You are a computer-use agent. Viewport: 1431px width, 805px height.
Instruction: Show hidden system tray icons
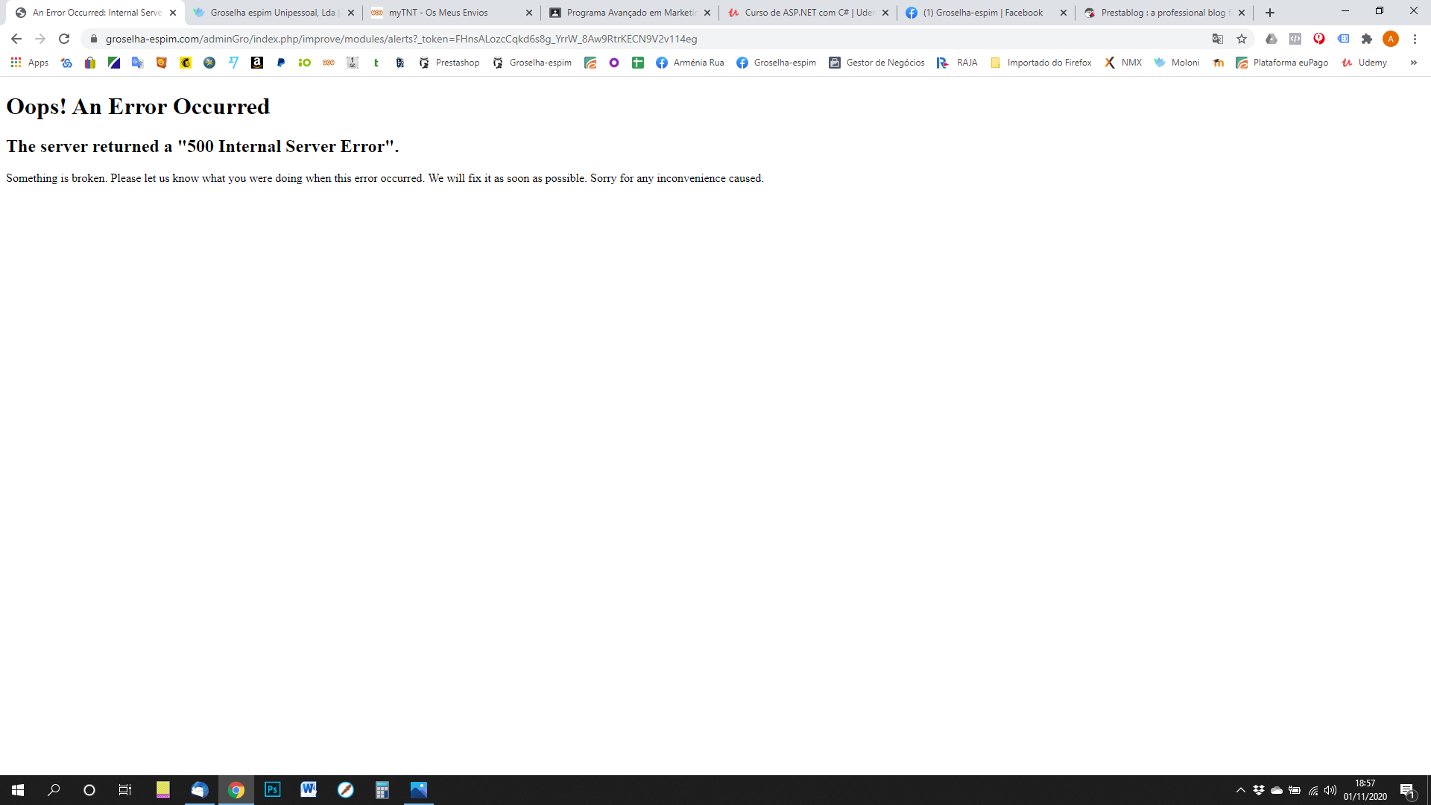[x=1241, y=790]
